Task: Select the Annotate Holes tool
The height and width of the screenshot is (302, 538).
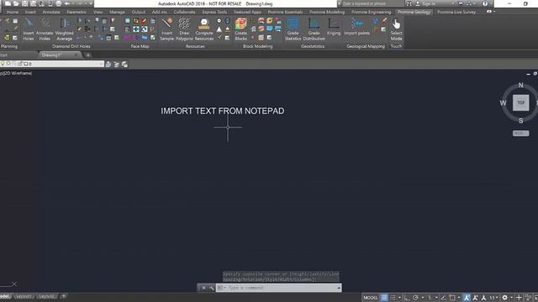Action: pos(45,29)
